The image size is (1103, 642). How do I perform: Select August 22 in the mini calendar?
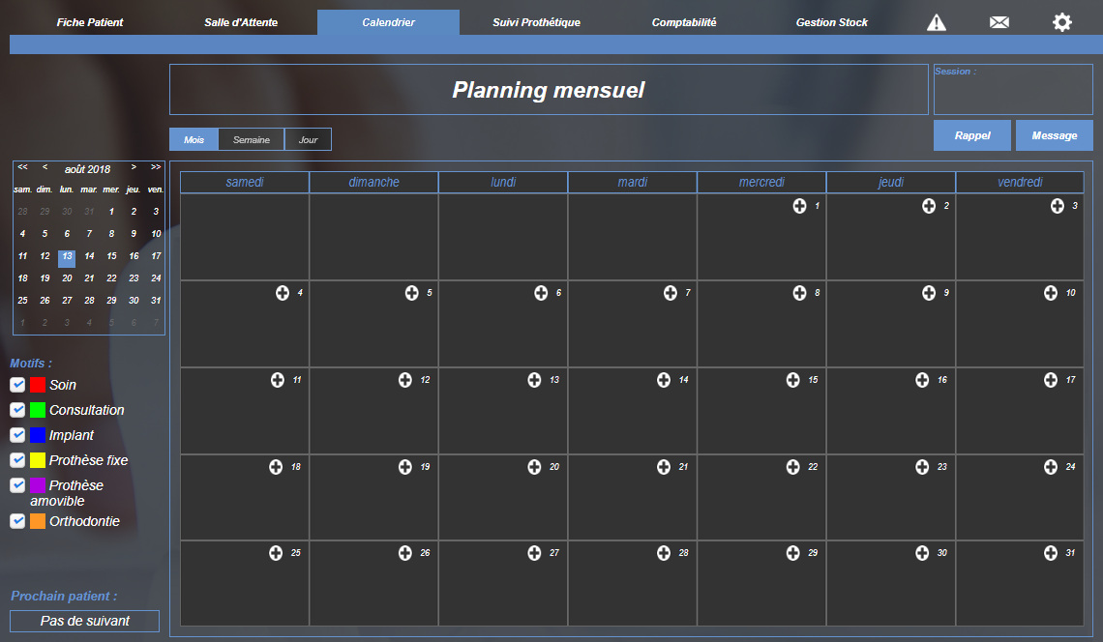111,278
